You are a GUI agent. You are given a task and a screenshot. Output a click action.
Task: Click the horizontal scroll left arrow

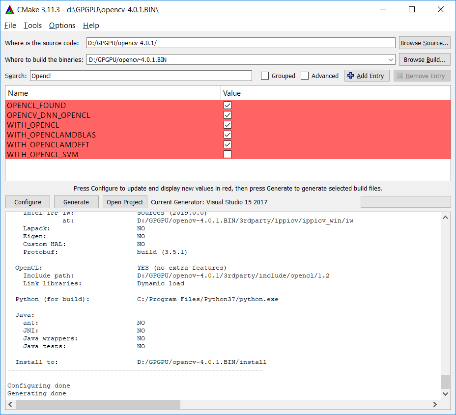pos(10,404)
